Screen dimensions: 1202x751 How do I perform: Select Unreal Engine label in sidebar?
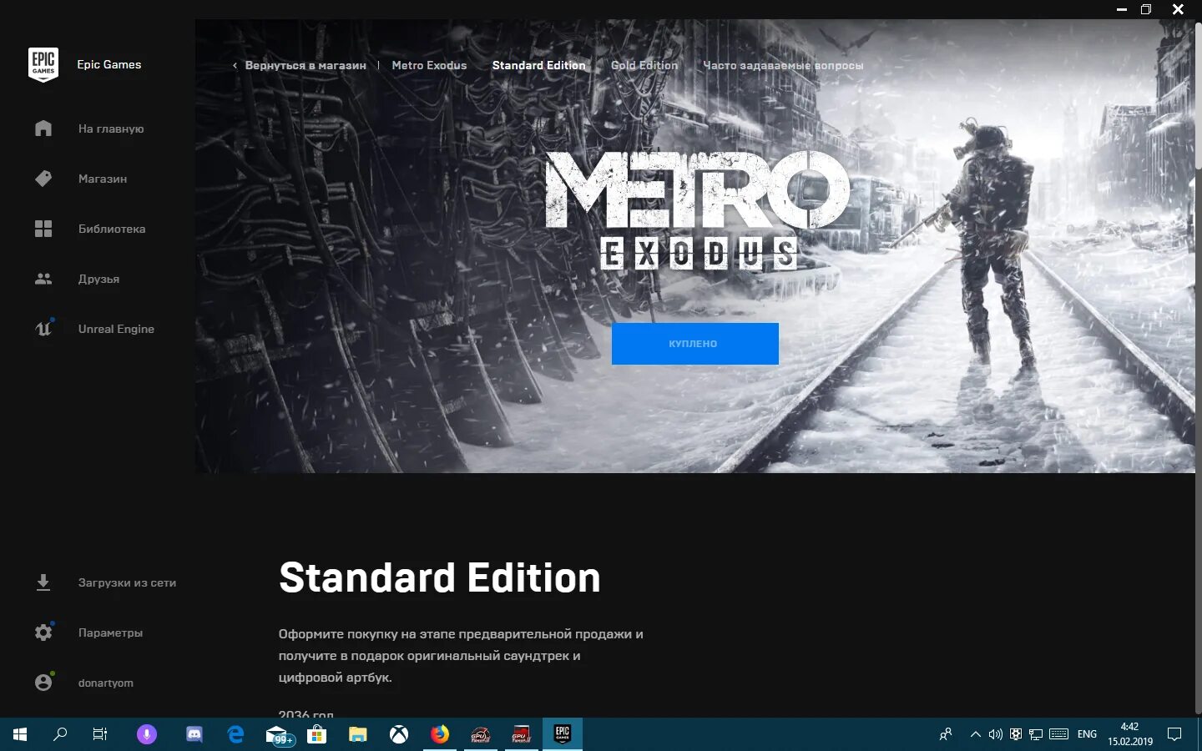click(x=116, y=329)
